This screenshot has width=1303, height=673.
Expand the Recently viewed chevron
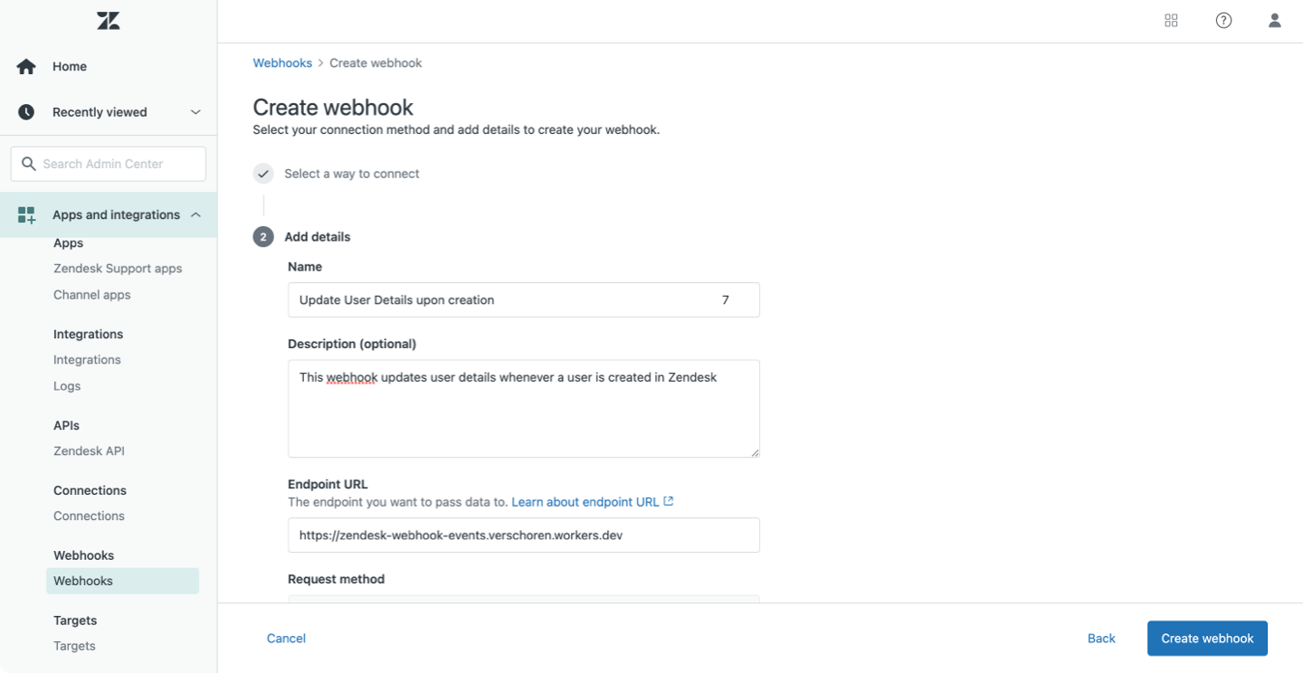click(195, 112)
